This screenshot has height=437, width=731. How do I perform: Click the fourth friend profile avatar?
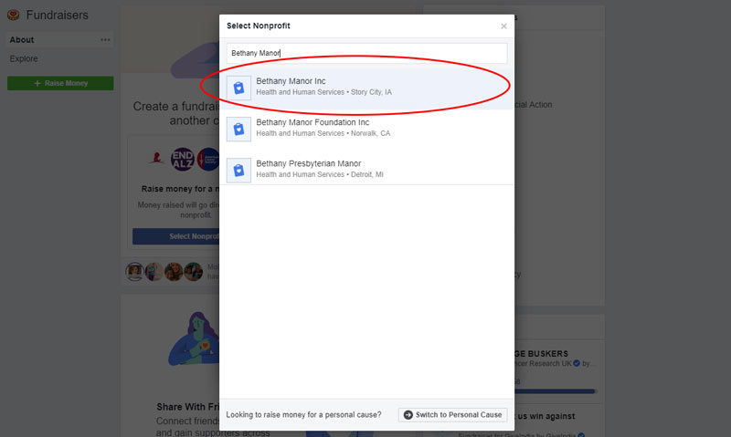[x=193, y=272]
